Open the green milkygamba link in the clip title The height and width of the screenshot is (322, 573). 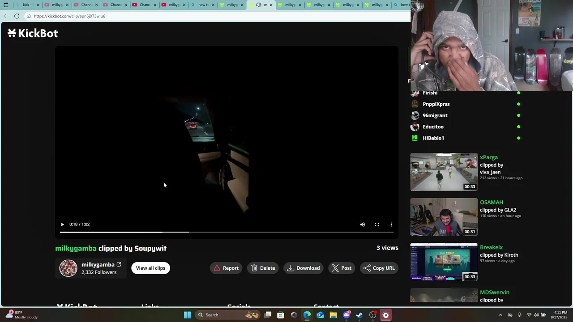[76, 248]
